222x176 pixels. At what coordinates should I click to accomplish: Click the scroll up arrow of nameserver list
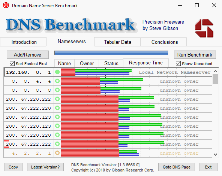tap(215, 71)
